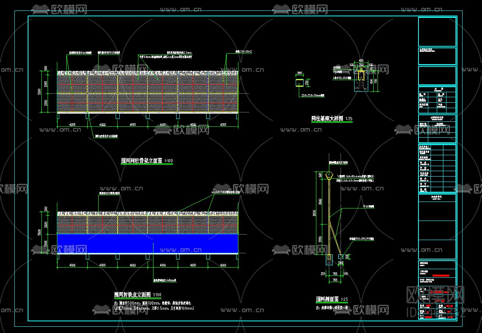Click the note line containing 刀宽20mm
The width and height of the screenshot is (482, 333).
[x=154, y=308]
